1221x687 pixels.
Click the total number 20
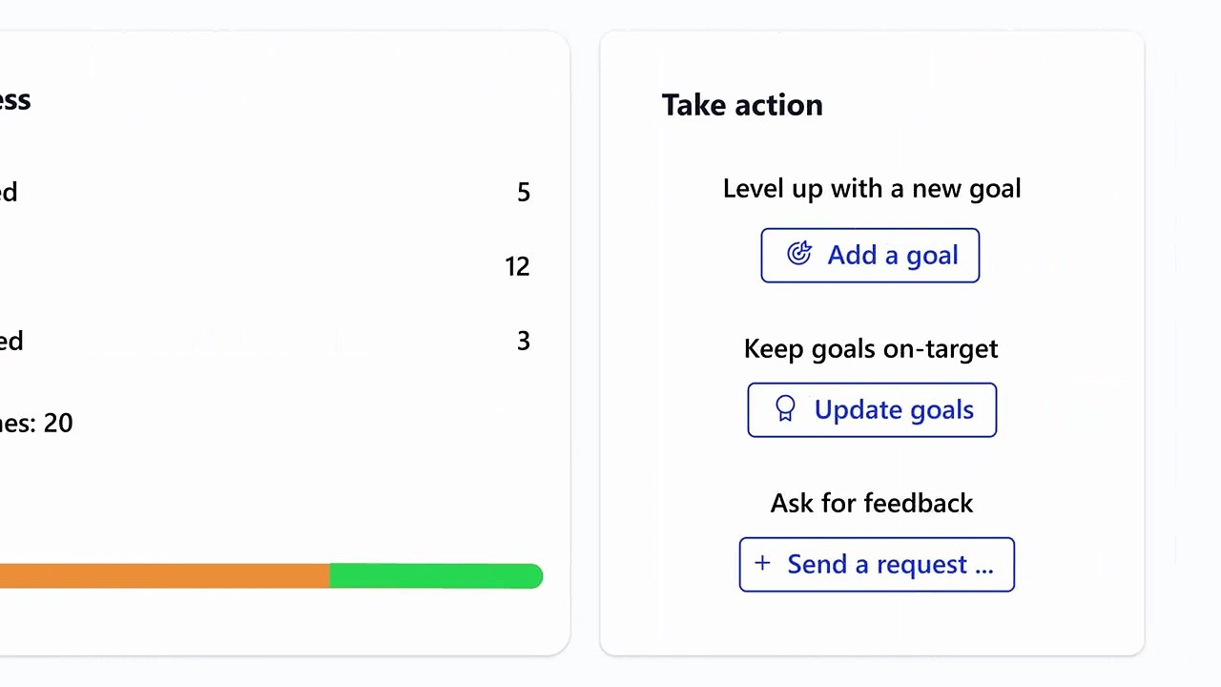point(58,423)
